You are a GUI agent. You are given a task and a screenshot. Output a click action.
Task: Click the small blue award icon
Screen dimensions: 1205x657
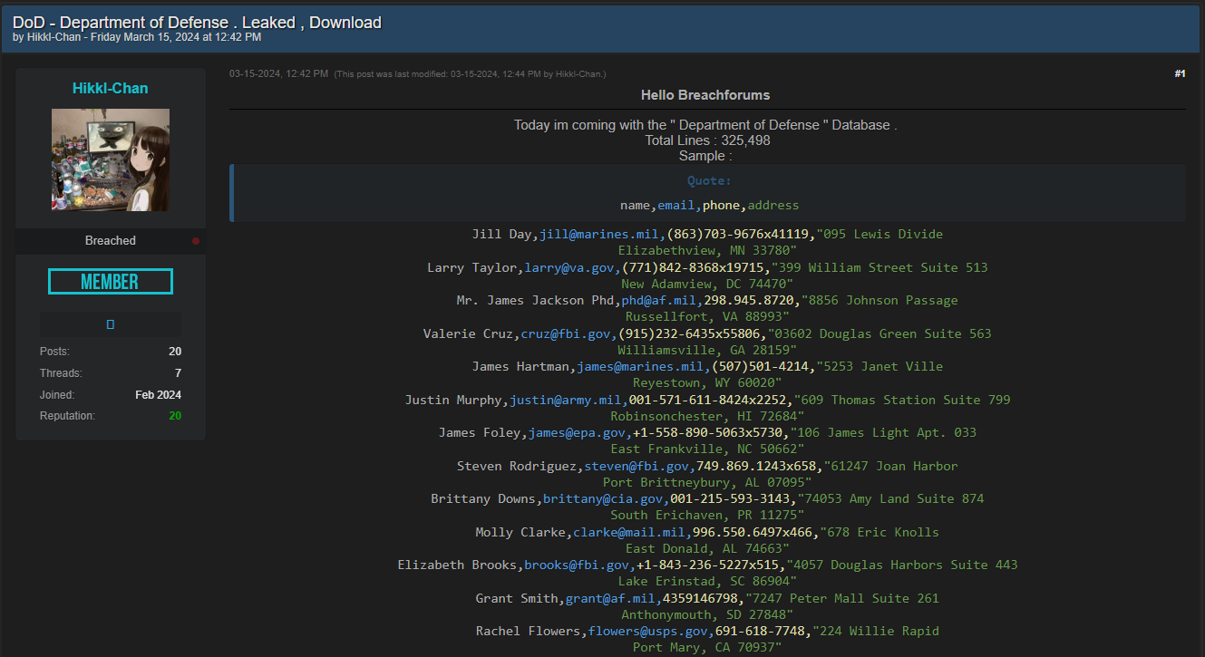coord(111,324)
